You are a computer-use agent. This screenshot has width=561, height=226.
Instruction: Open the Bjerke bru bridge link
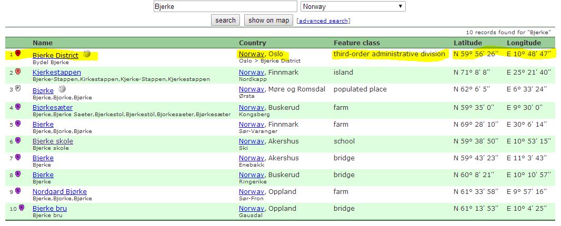pos(49,209)
